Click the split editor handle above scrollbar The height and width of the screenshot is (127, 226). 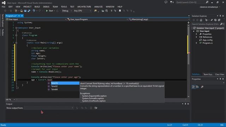tap(188, 23)
